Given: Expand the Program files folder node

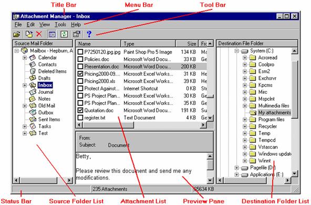Looking at the screenshot, I should [245, 120].
